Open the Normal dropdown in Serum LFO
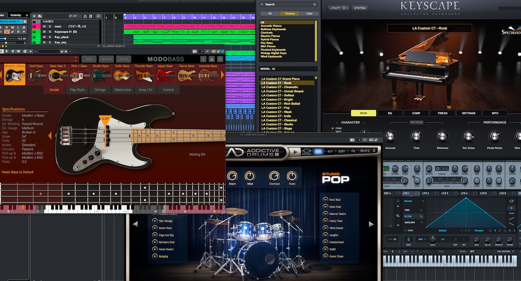 coord(413,201)
